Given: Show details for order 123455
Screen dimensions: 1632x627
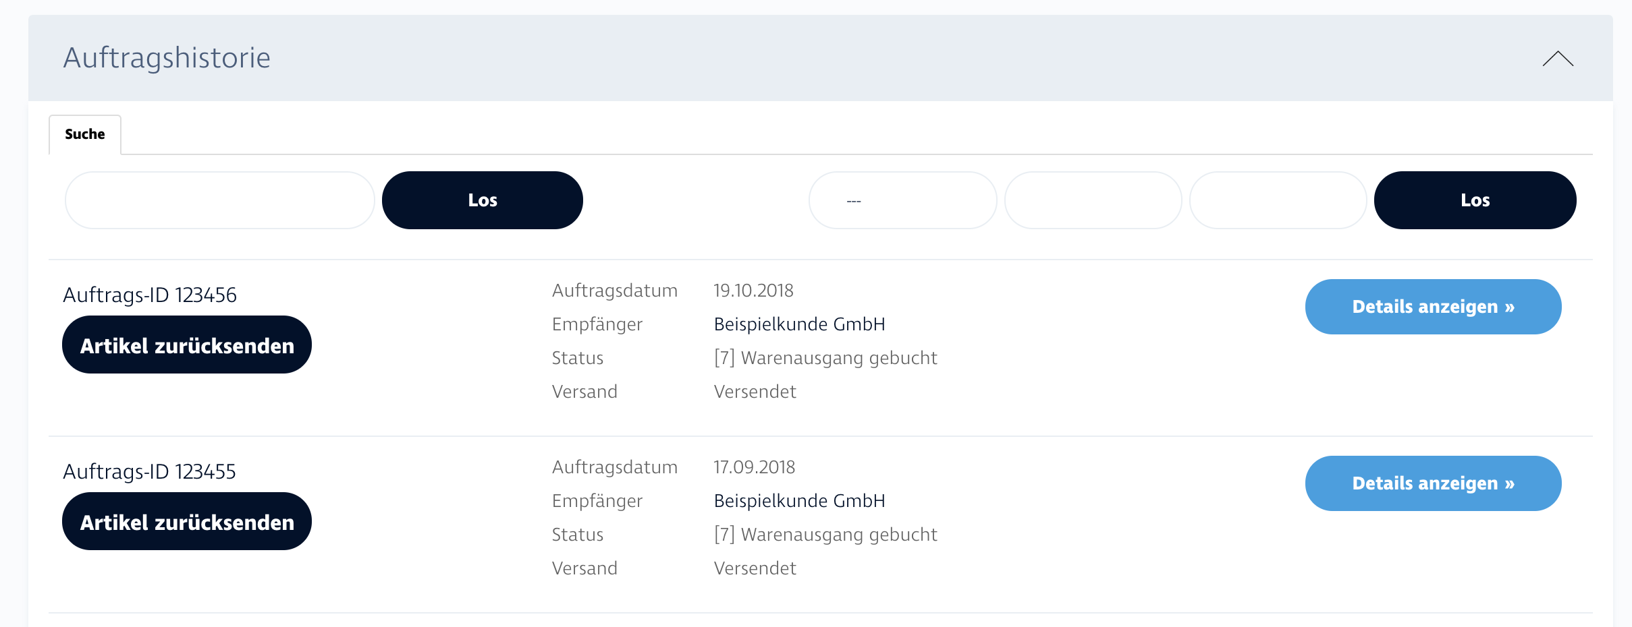Looking at the screenshot, I should (1433, 483).
